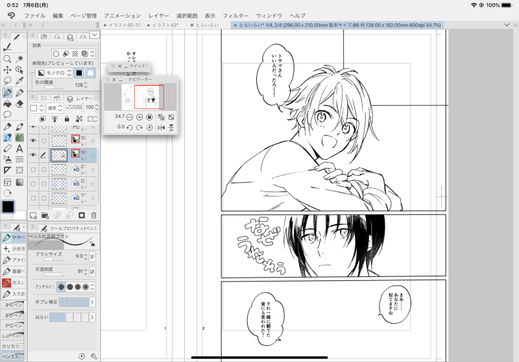The image size is (519, 362).
Task: Select the Gradient tool
Action: click(19, 182)
